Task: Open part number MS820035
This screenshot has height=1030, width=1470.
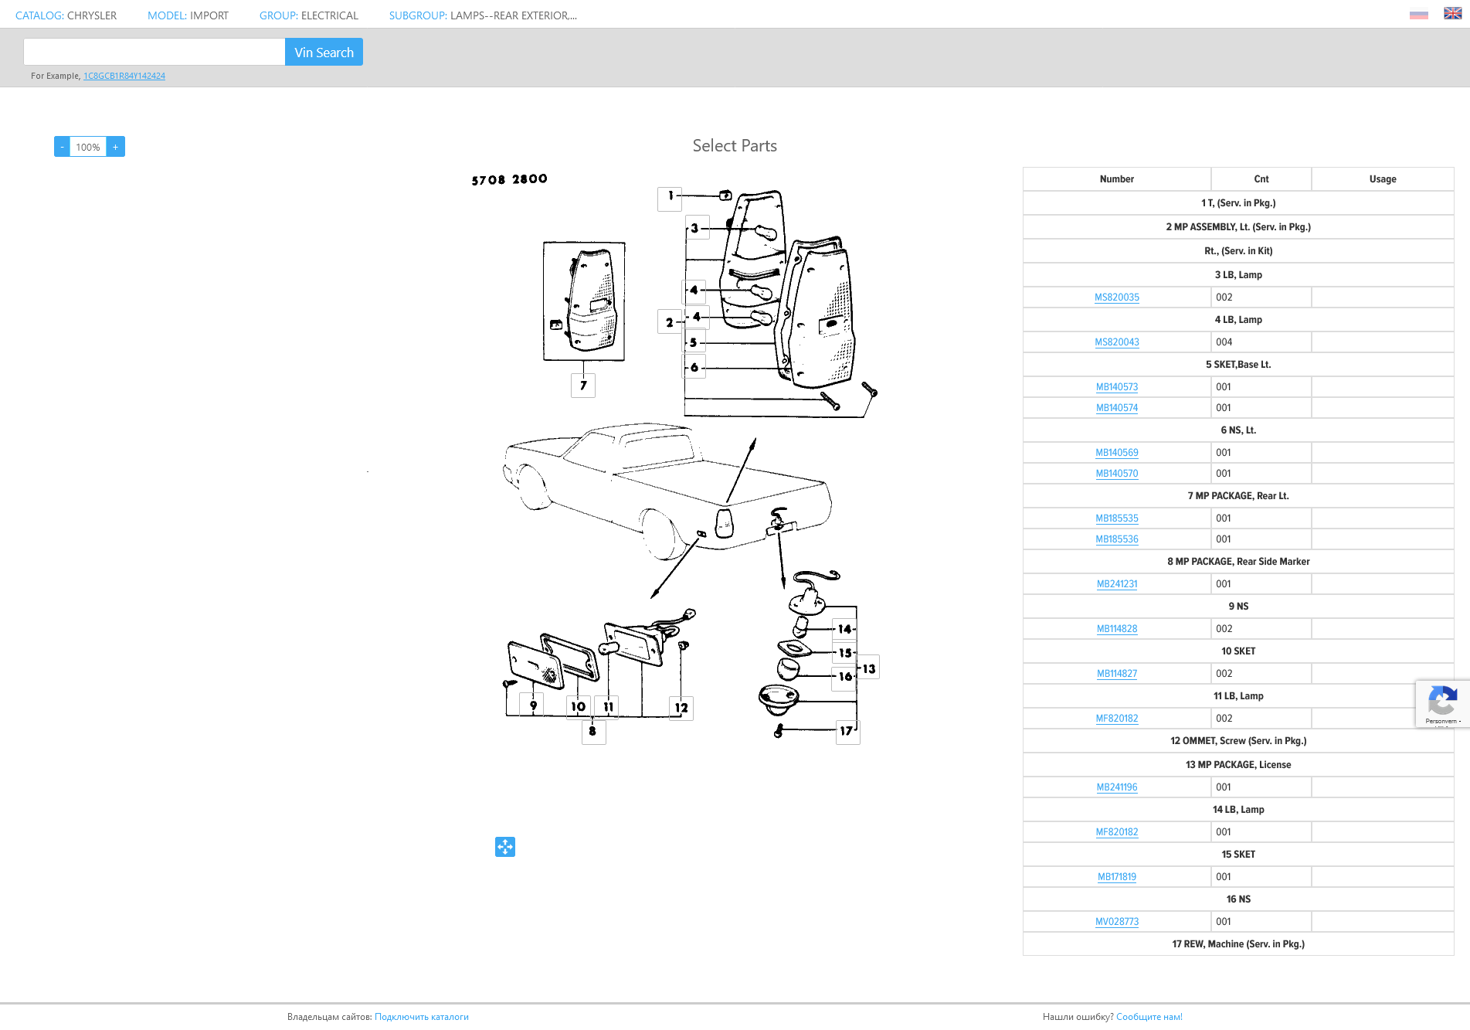Action: (1116, 297)
